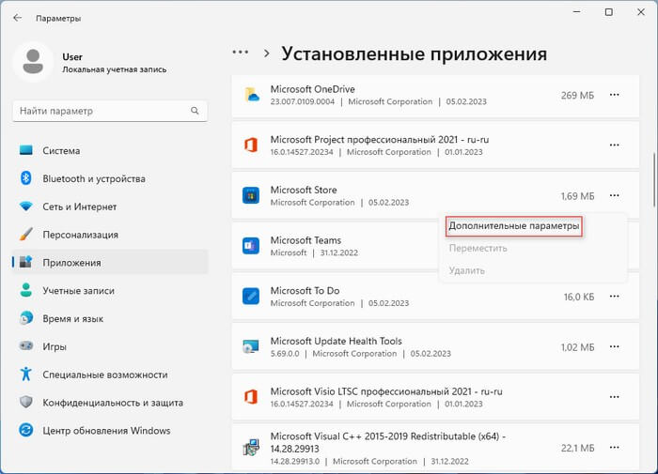Click the Персонализация brush icon

click(x=26, y=235)
